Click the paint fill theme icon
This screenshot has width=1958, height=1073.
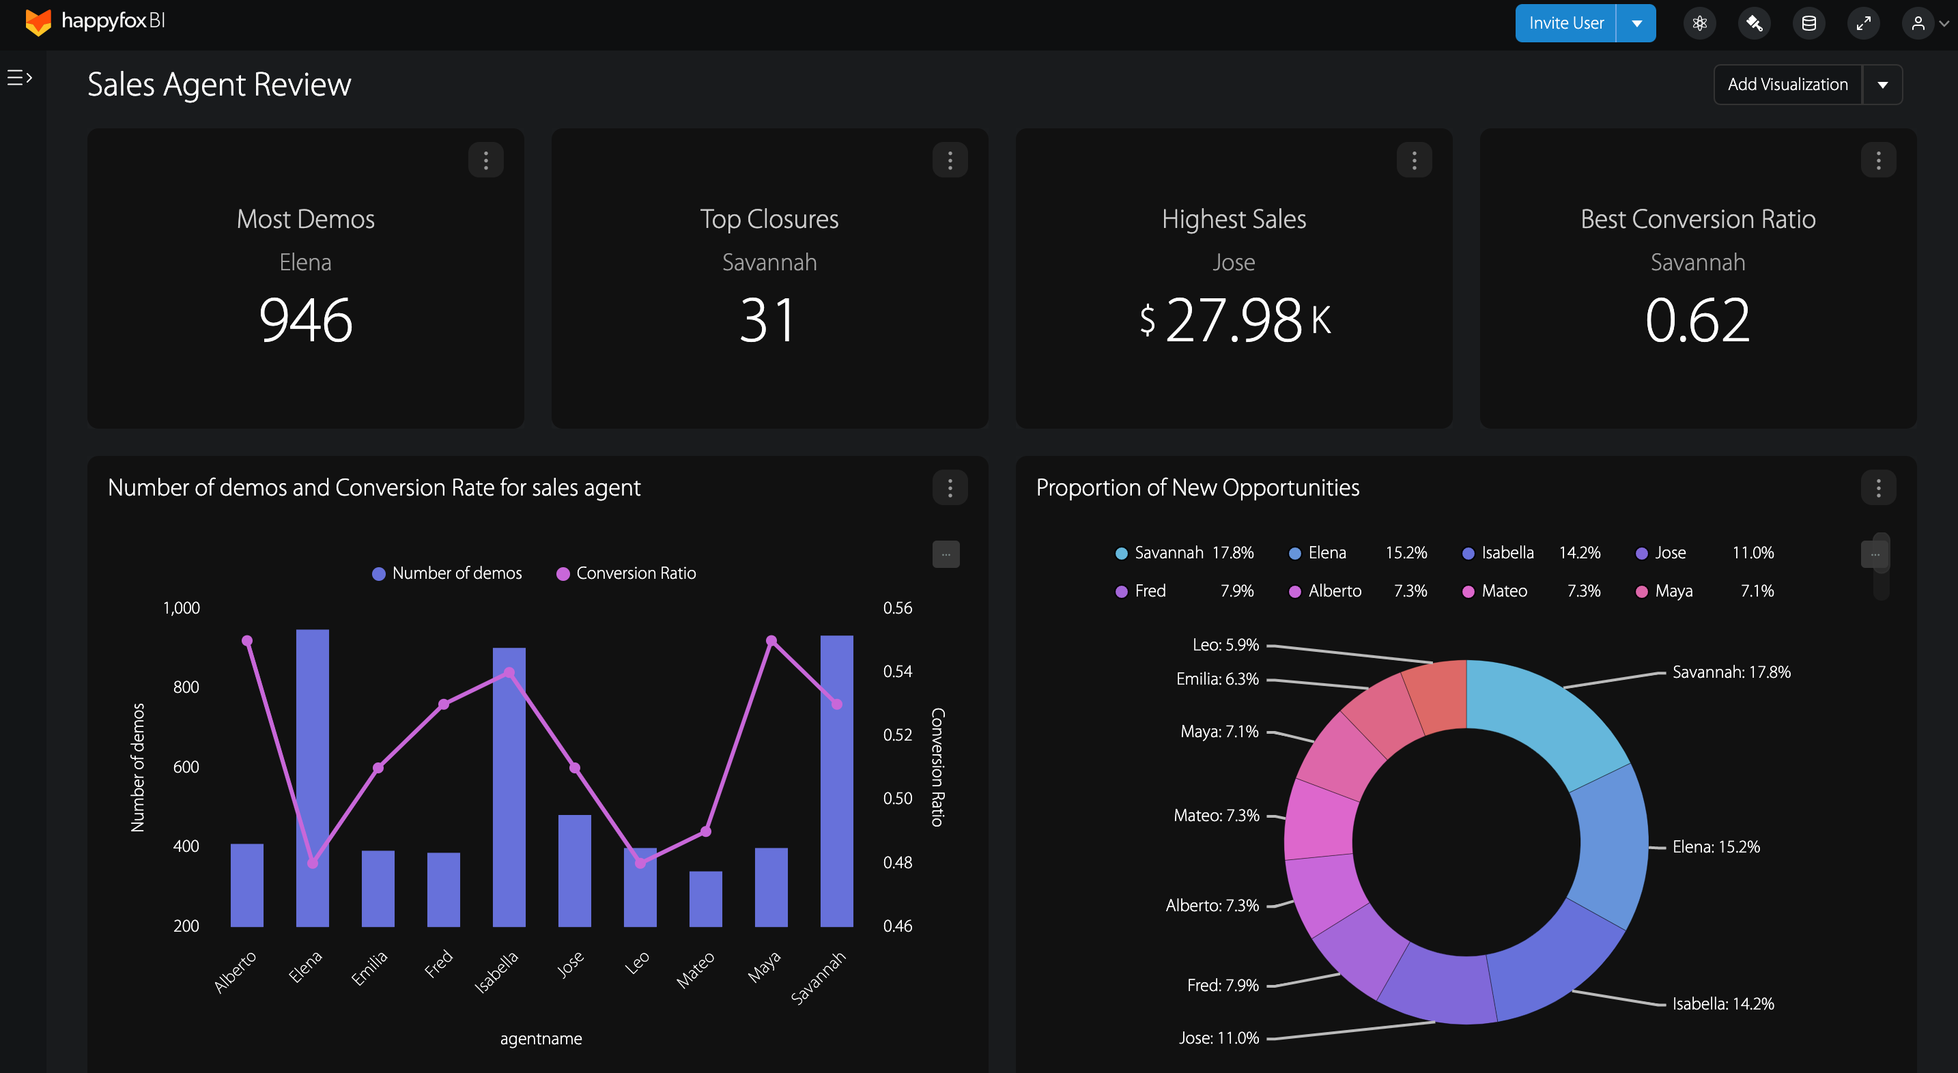(x=1755, y=23)
